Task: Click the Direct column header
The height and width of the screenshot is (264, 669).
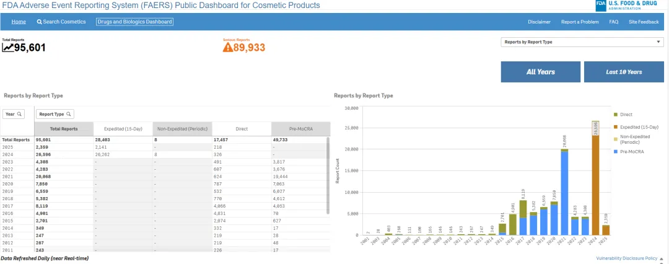Action: click(x=242, y=128)
